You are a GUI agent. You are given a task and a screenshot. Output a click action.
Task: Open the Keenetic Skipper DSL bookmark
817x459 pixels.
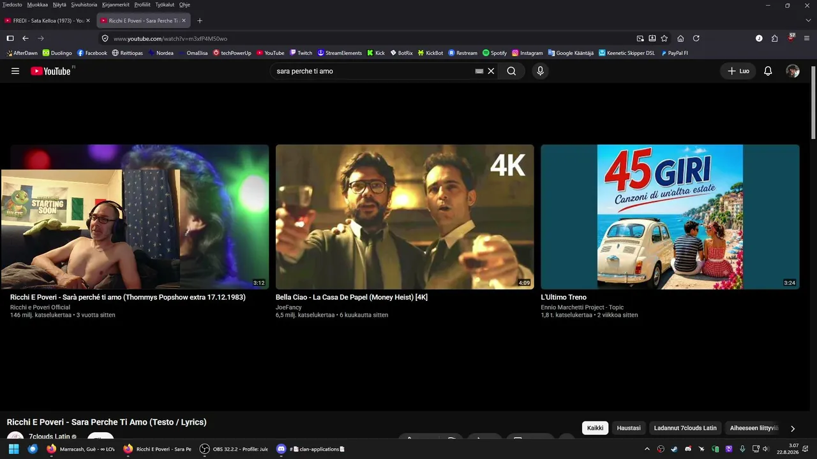click(x=626, y=53)
